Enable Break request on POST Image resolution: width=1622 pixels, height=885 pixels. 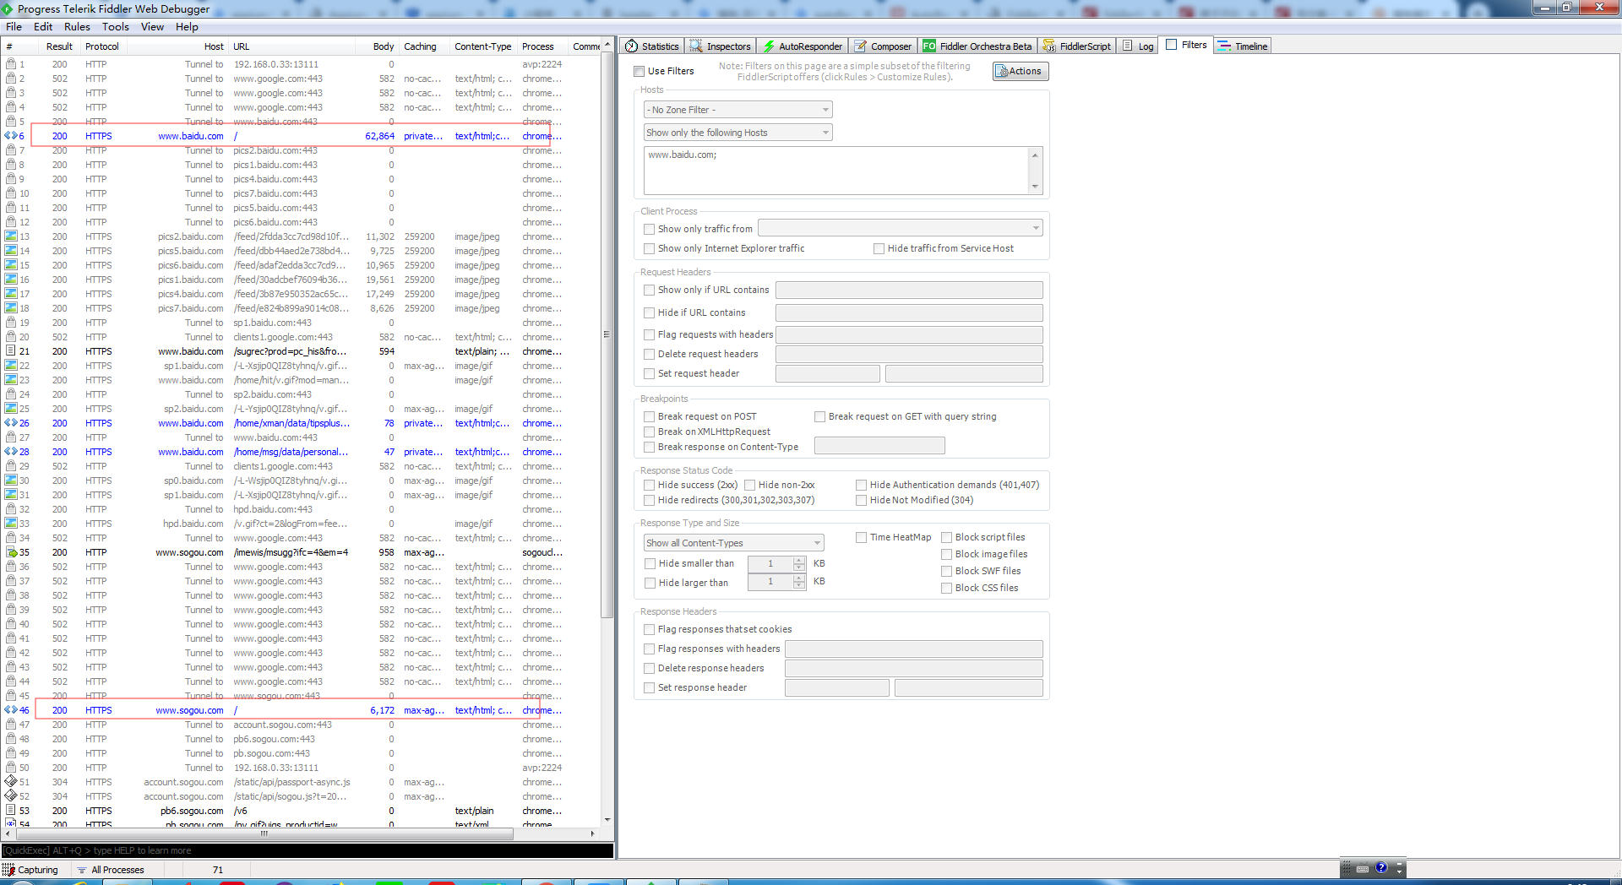[649, 416]
